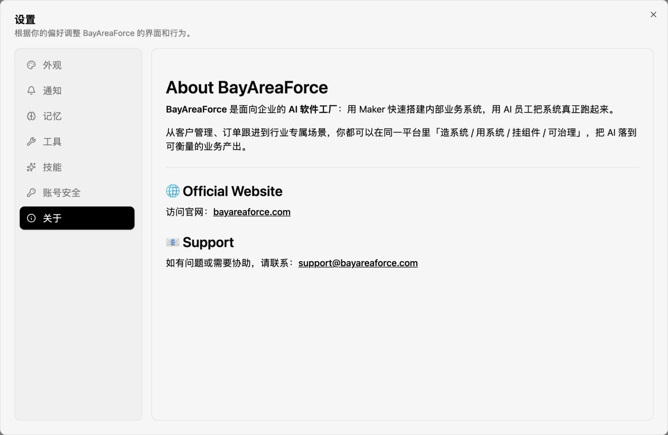Viewport: 668px width, 435px height.
Task: Click the Official Website heading text
Action: coord(233,191)
